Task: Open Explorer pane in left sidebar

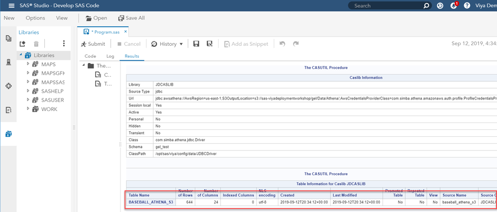Action: point(8,39)
